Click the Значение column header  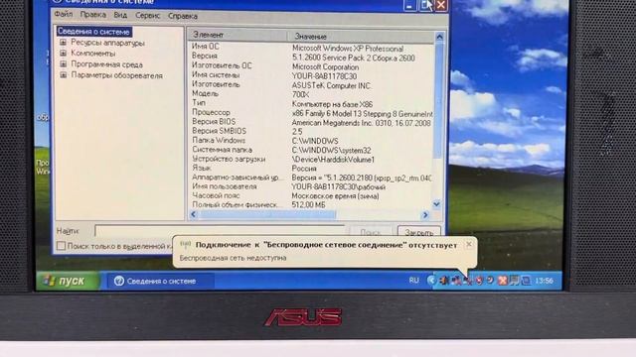coord(361,37)
